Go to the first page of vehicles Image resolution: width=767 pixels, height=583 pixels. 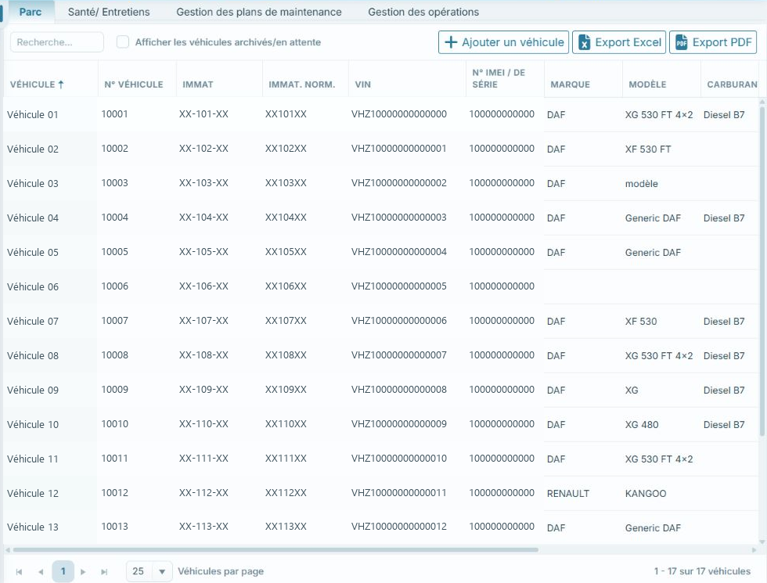pos(19,572)
